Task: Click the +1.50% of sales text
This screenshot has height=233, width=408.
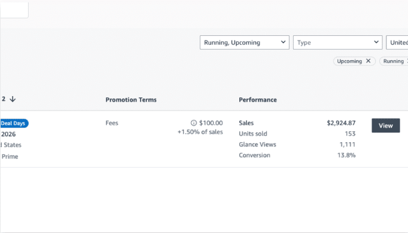Action: point(200,132)
